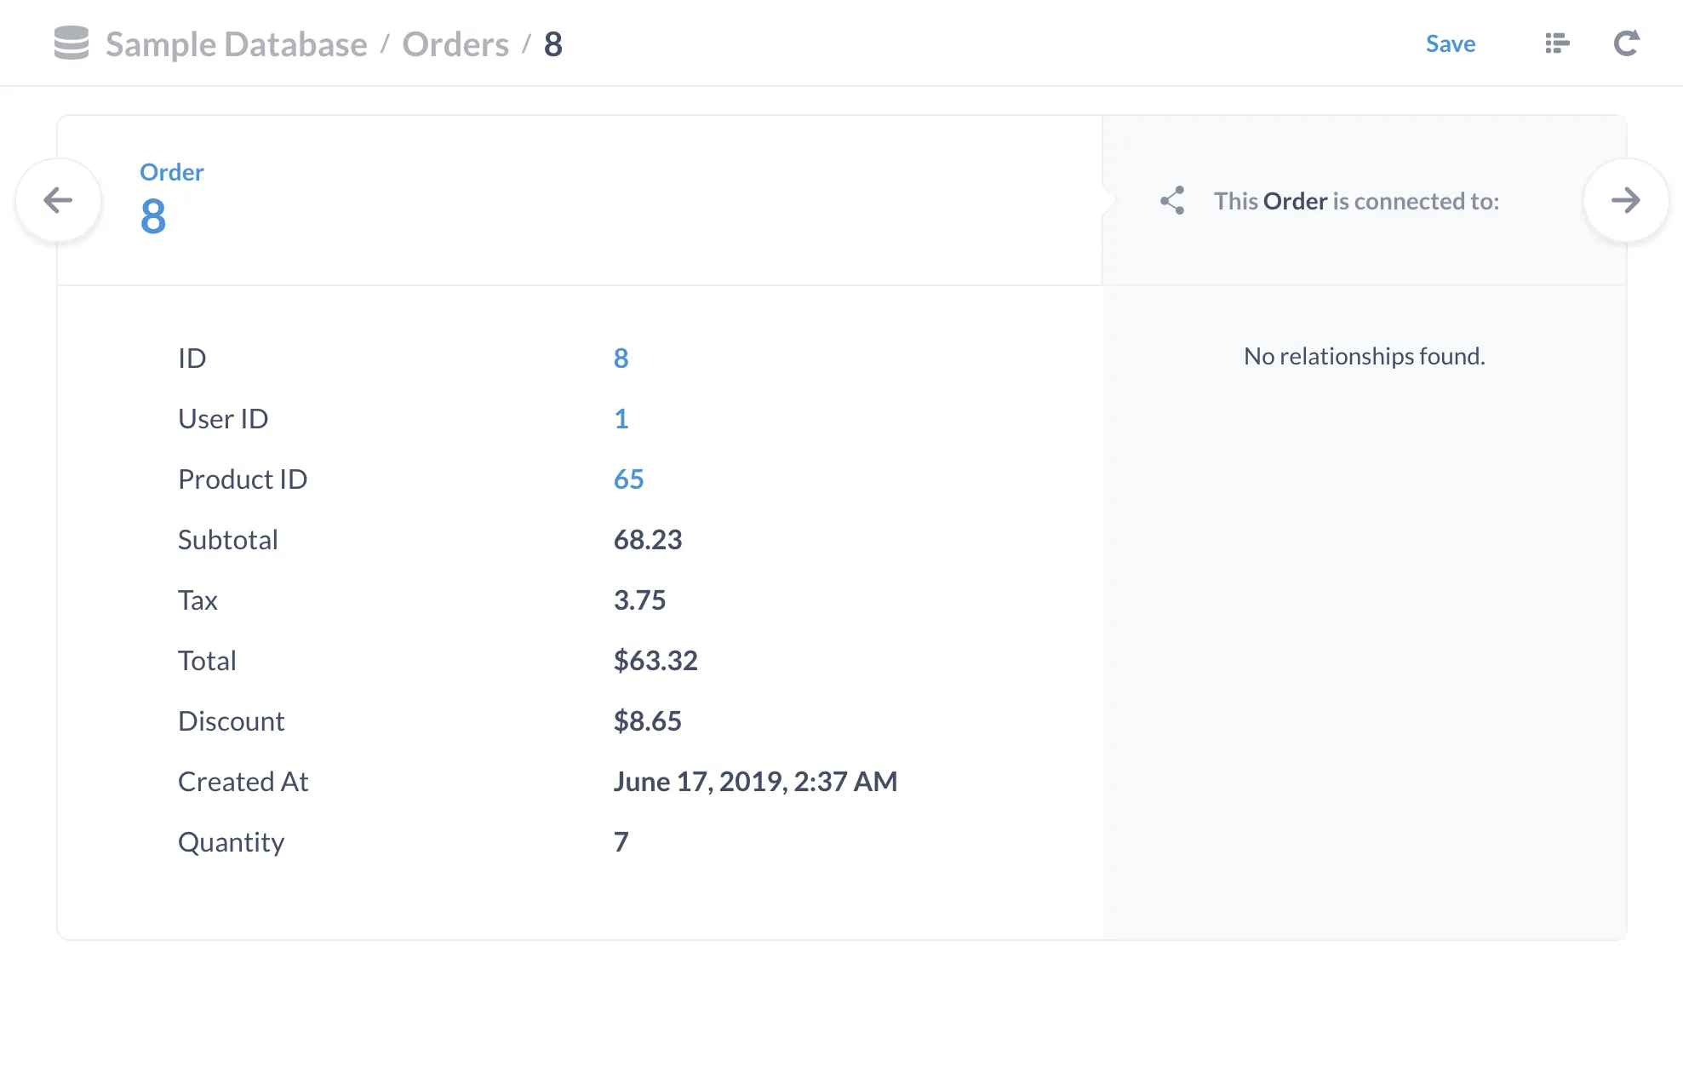This screenshot has height=1073, width=1683.
Task: Click the ID value 8 link
Action: [x=621, y=358]
